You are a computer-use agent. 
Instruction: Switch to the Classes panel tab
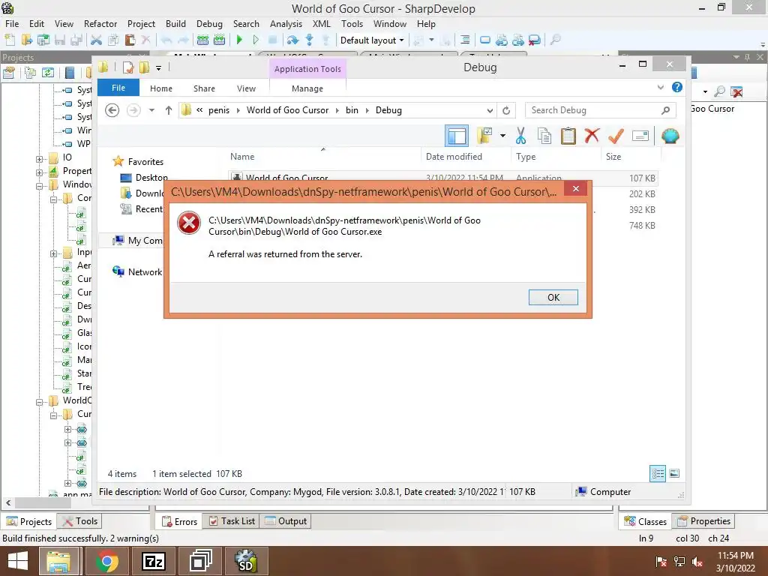(x=646, y=521)
